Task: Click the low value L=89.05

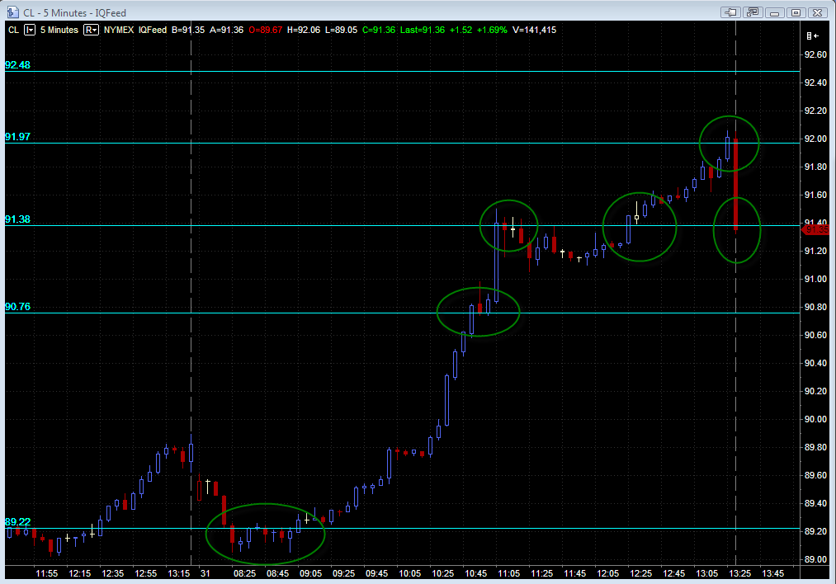Action: [341, 30]
